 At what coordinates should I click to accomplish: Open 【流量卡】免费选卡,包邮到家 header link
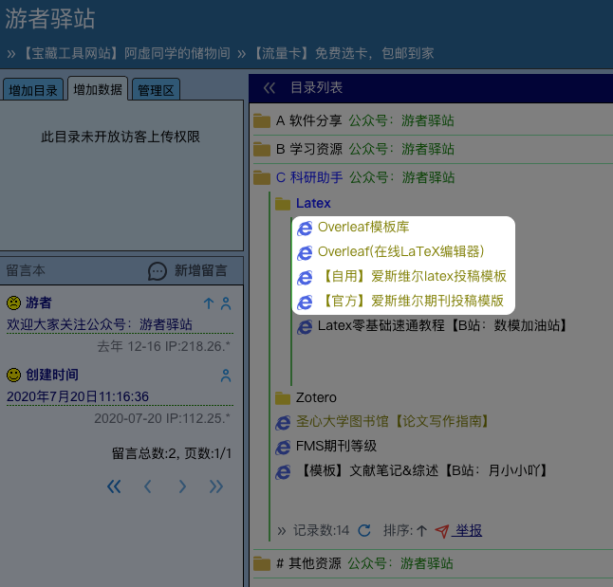343,53
